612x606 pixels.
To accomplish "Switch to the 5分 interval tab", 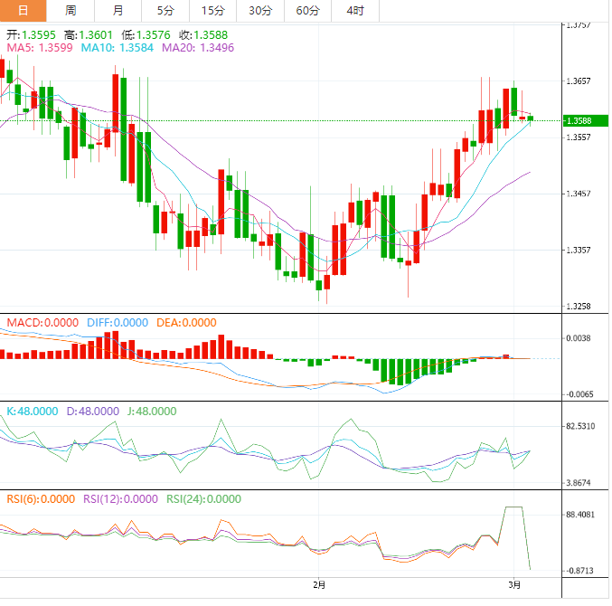I will (165, 11).
